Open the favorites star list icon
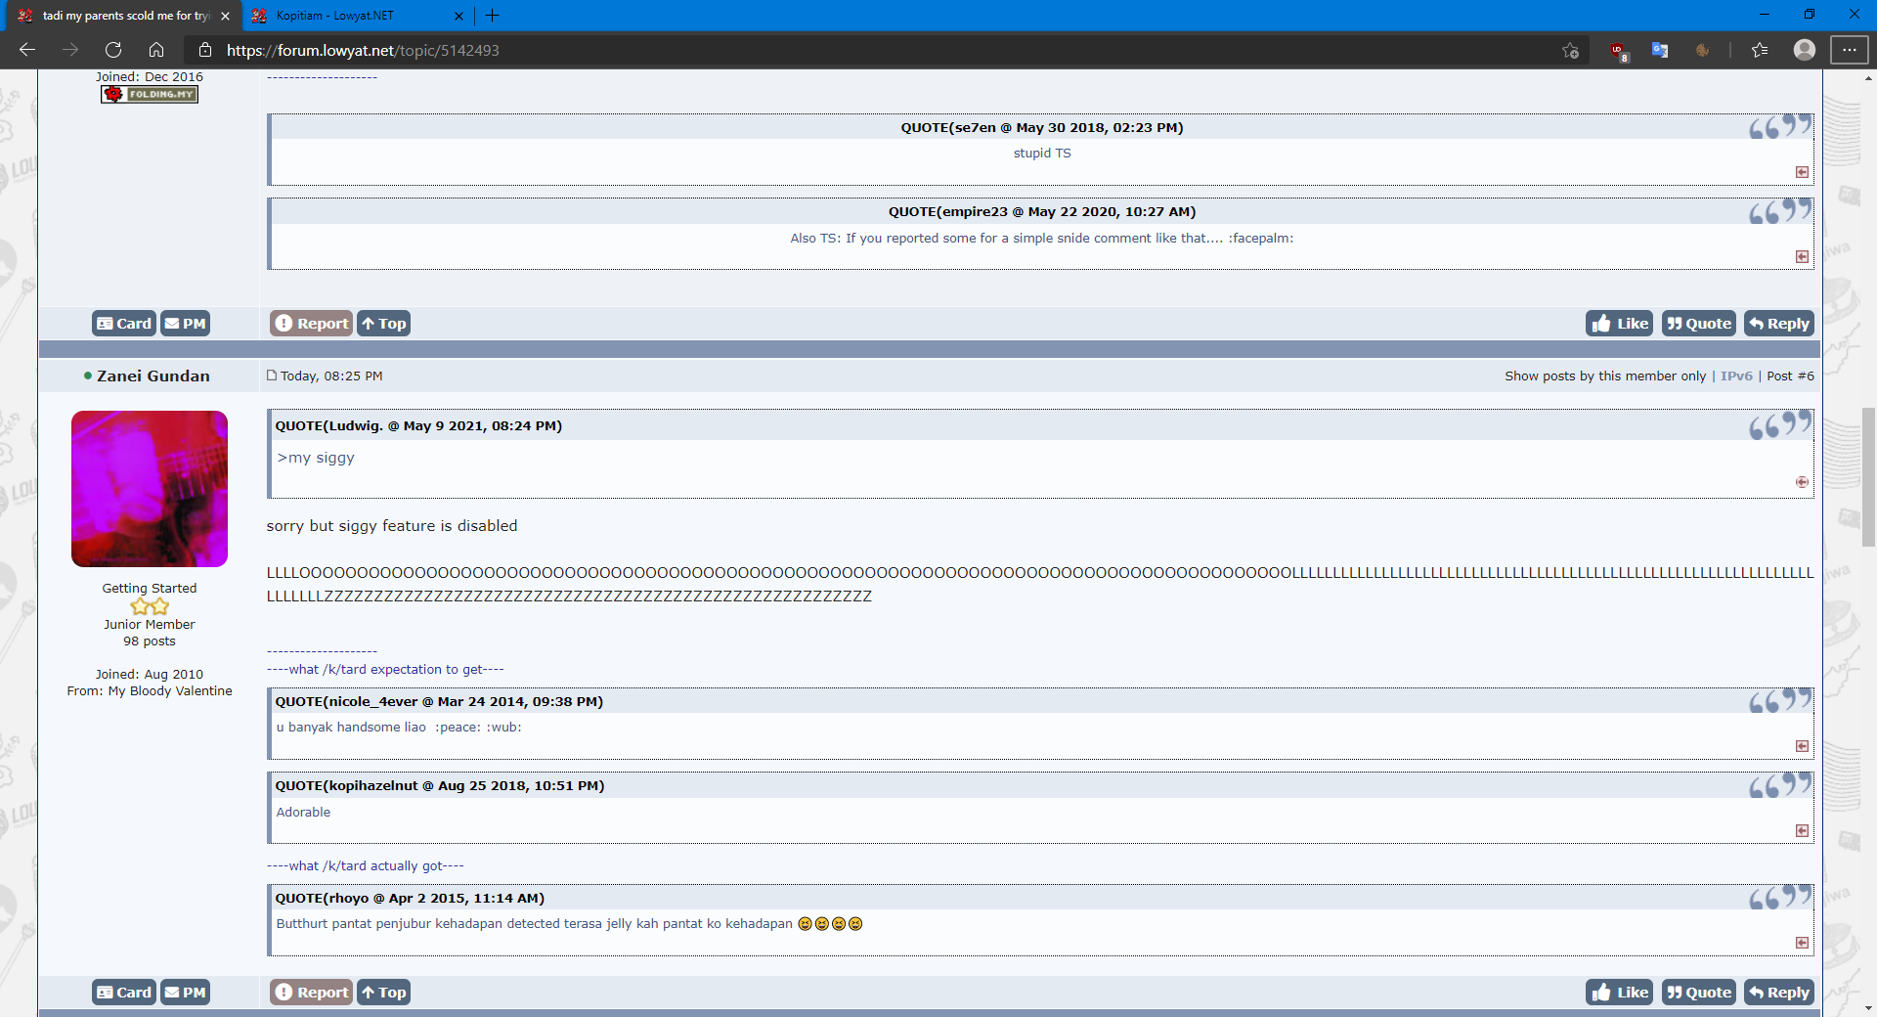This screenshot has height=1017, width=1877. (1760, 50)
